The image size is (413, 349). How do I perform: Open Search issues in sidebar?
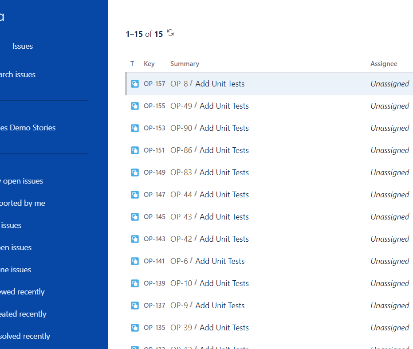(x=17, y=75)
